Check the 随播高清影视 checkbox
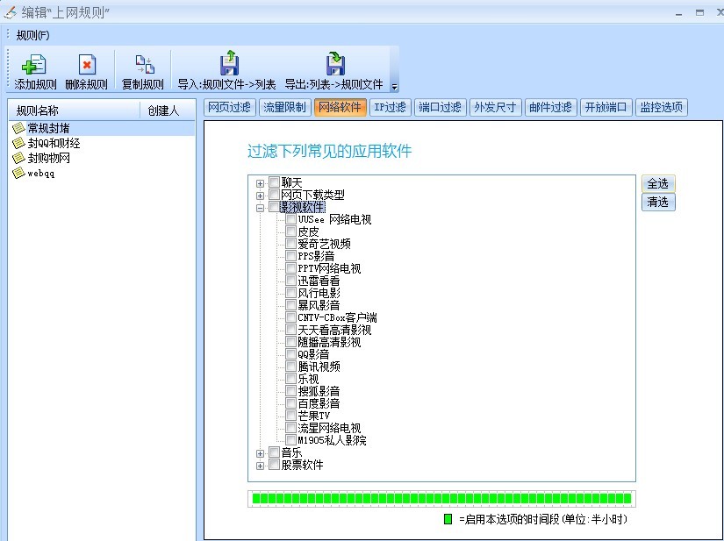Image resolution: width=724 pixels, height=541 pixels. pyautogui.click(x=290, y=341)
